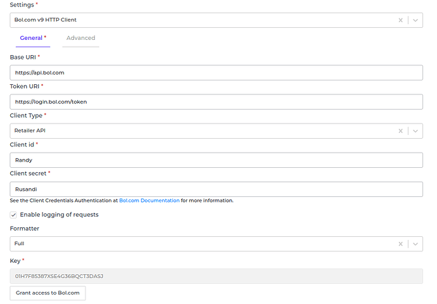Image resolution: width=437 pixels, height=304 pixels.
Task: Clear the Formatter selection with X icon
Action: (x=400, y=244)
